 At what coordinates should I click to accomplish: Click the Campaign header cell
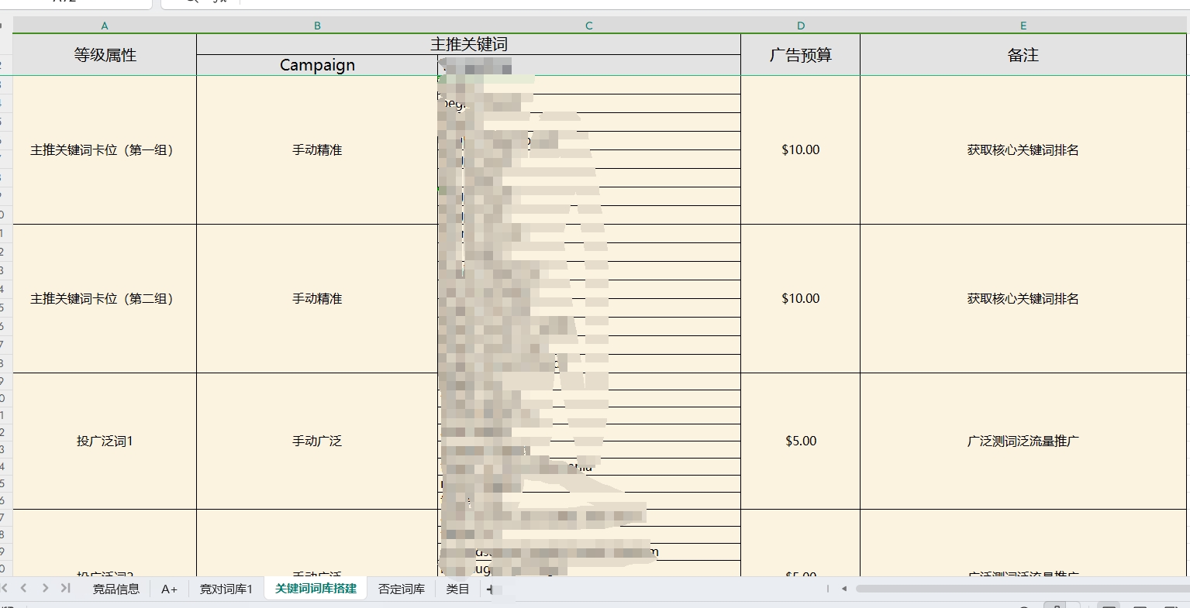pyautogui.click(x=317, y=65)
